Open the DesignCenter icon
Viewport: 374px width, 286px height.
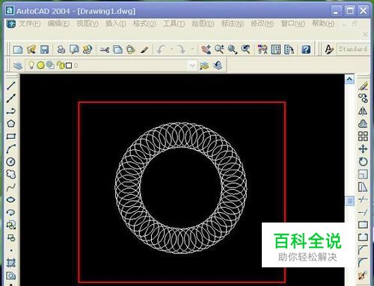click(x=276, y=49)
